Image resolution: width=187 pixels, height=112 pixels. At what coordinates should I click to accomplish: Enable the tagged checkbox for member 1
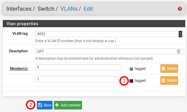click(131, 81)
